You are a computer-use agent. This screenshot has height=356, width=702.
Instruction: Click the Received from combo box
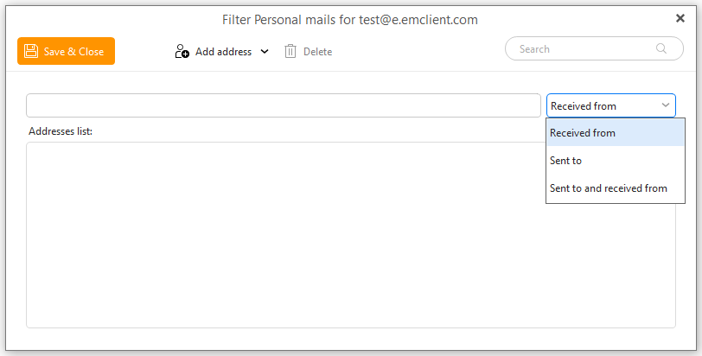click(610, 105)
